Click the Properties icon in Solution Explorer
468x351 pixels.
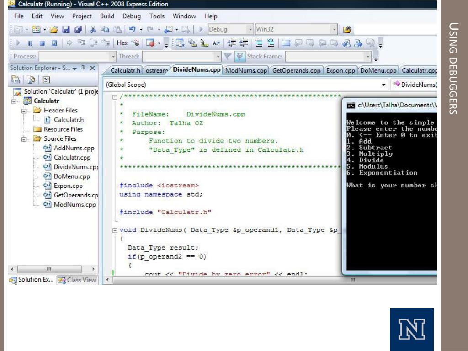click(16, 80)
